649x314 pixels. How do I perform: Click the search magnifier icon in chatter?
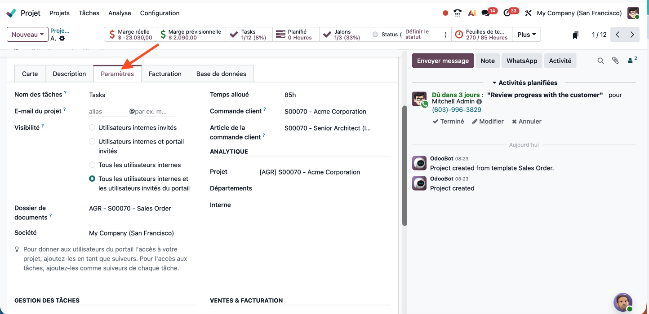600,61
